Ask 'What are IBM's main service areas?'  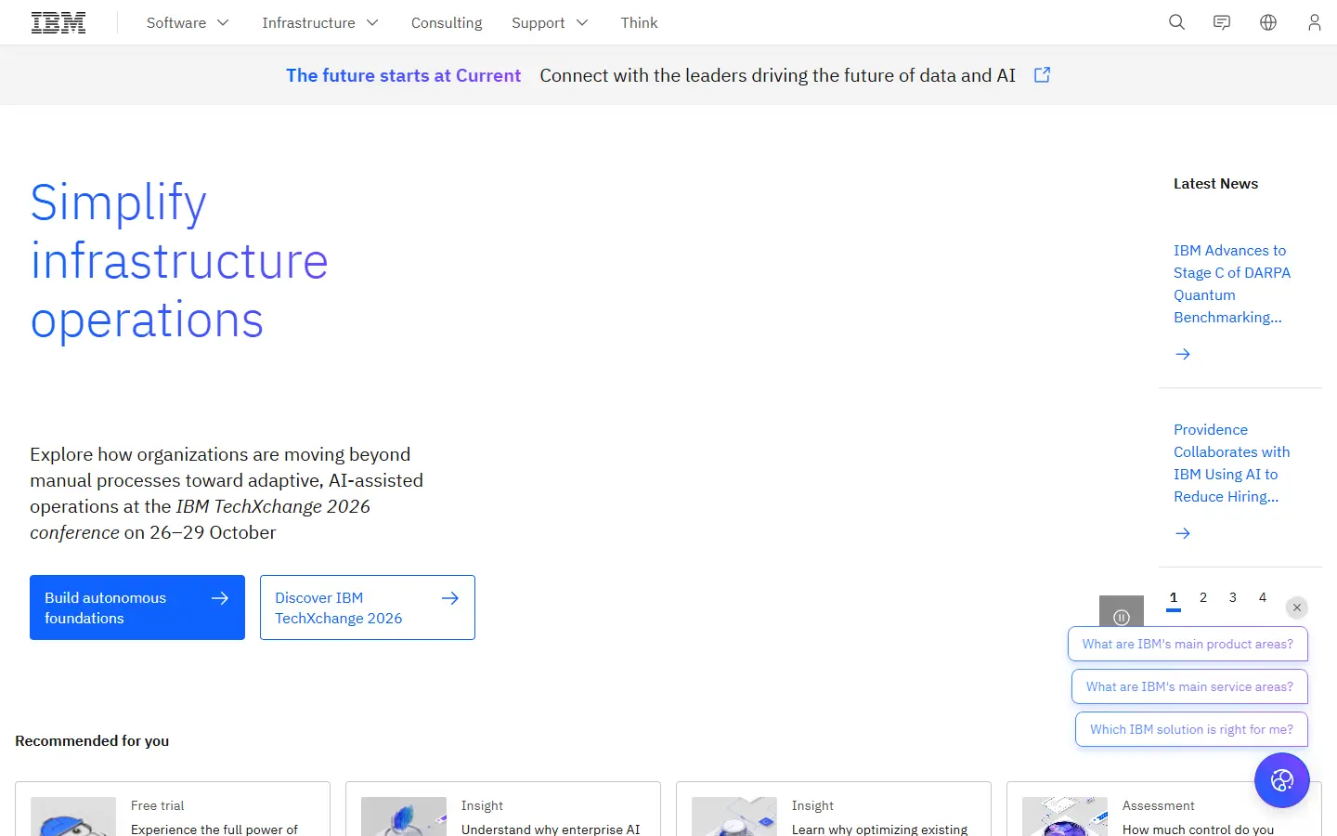pos(1189,686)
